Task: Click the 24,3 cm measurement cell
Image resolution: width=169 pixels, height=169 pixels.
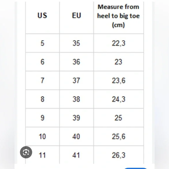Action: 119,99
